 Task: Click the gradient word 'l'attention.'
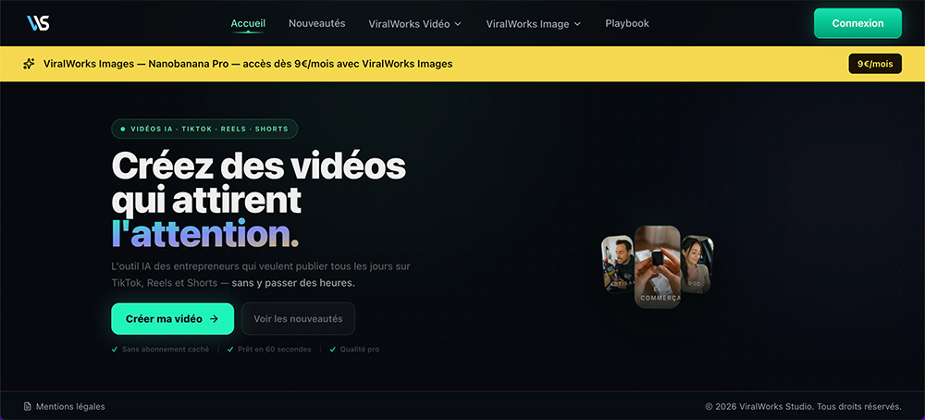point(204,234)
